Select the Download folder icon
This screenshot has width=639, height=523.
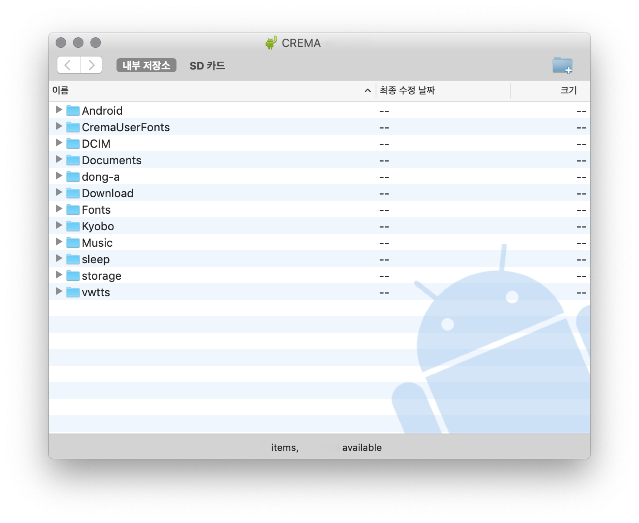(73, 193)
